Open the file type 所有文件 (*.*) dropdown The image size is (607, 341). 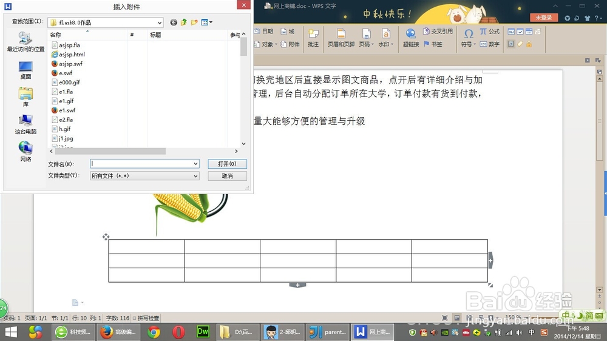pyautogui.click(x=145, y=176)
